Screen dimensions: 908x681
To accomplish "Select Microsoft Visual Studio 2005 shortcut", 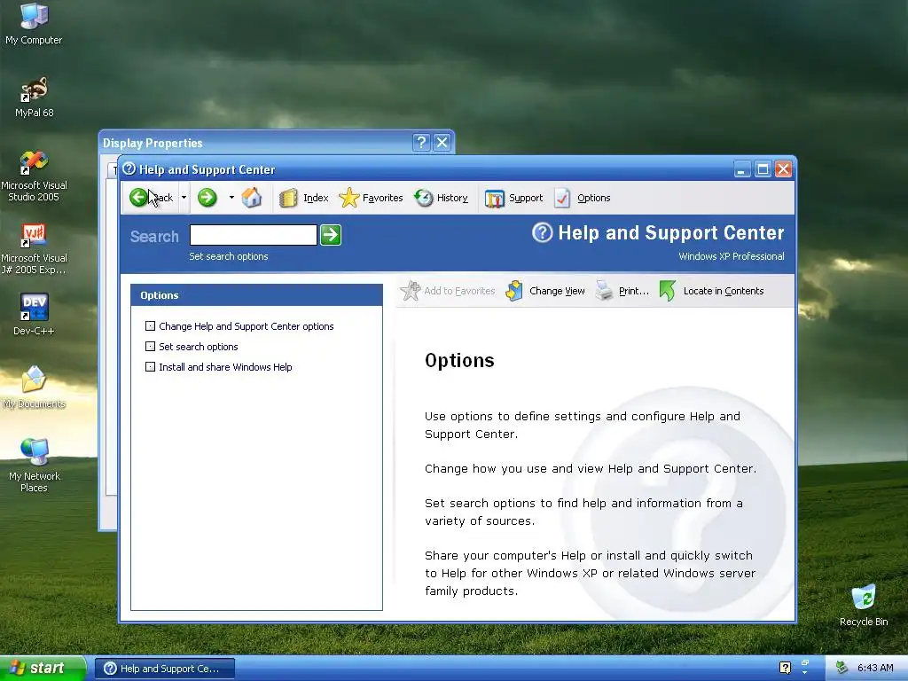I will click(35, 176).
